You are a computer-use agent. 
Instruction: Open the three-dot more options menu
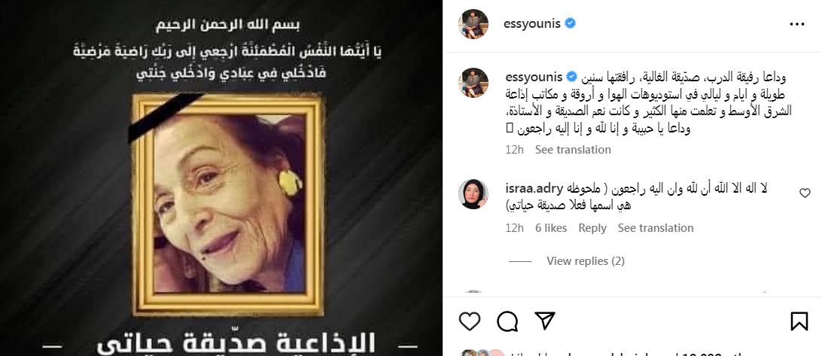coord(797,24)
